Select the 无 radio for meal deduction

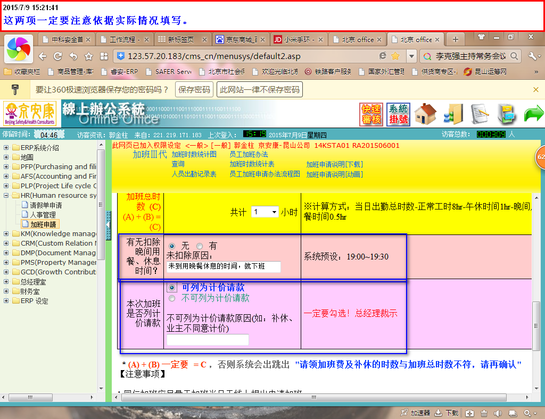click(x=172, y=246)
